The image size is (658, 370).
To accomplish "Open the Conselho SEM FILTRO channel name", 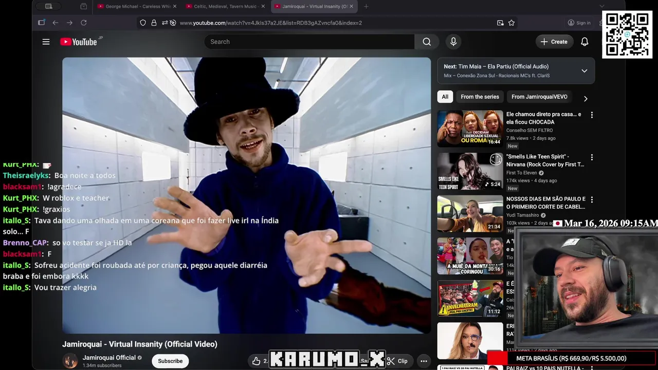I will point(529,131).
